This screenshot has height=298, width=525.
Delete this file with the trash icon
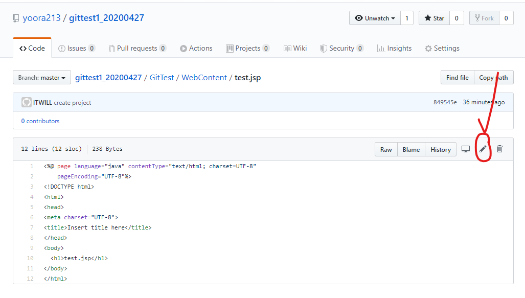(499, 149)
